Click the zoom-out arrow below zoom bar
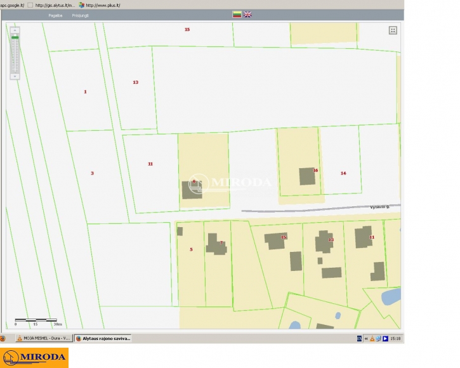 15,76
